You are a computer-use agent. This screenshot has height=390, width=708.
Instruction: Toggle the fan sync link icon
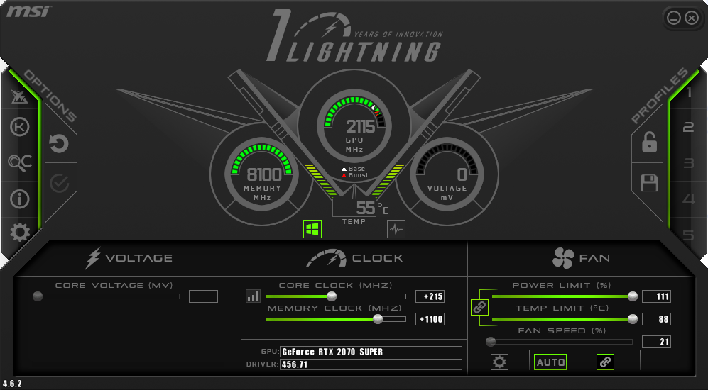605,362
